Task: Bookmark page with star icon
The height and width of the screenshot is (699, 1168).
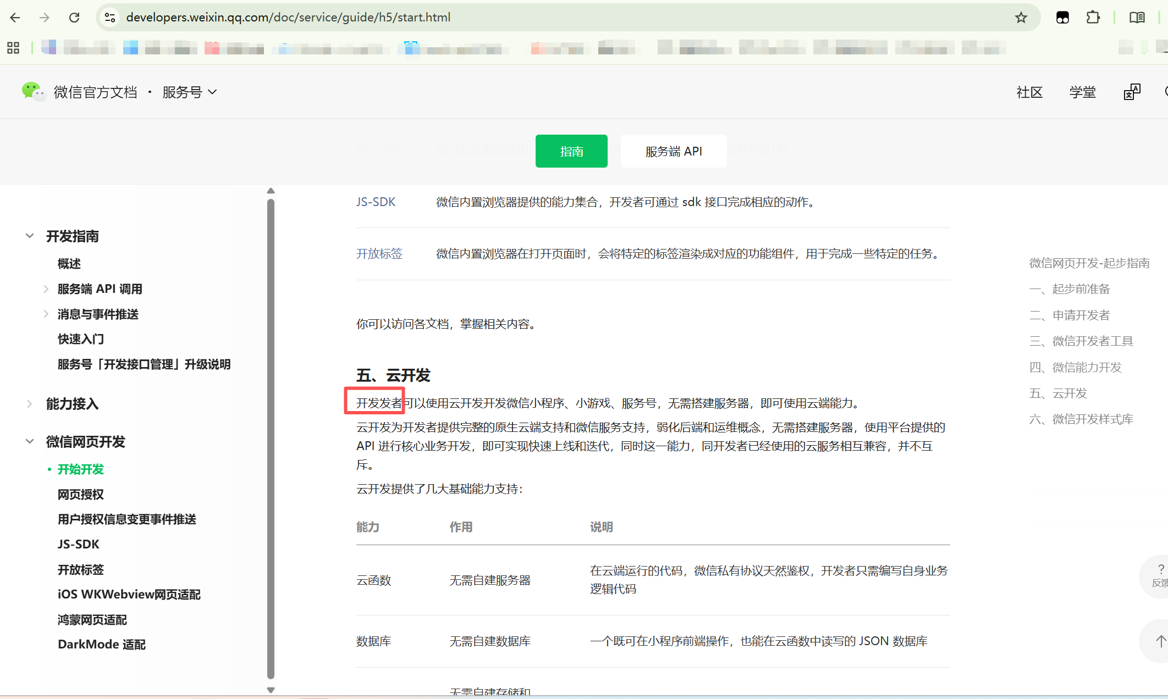Action: point(1021,18)
